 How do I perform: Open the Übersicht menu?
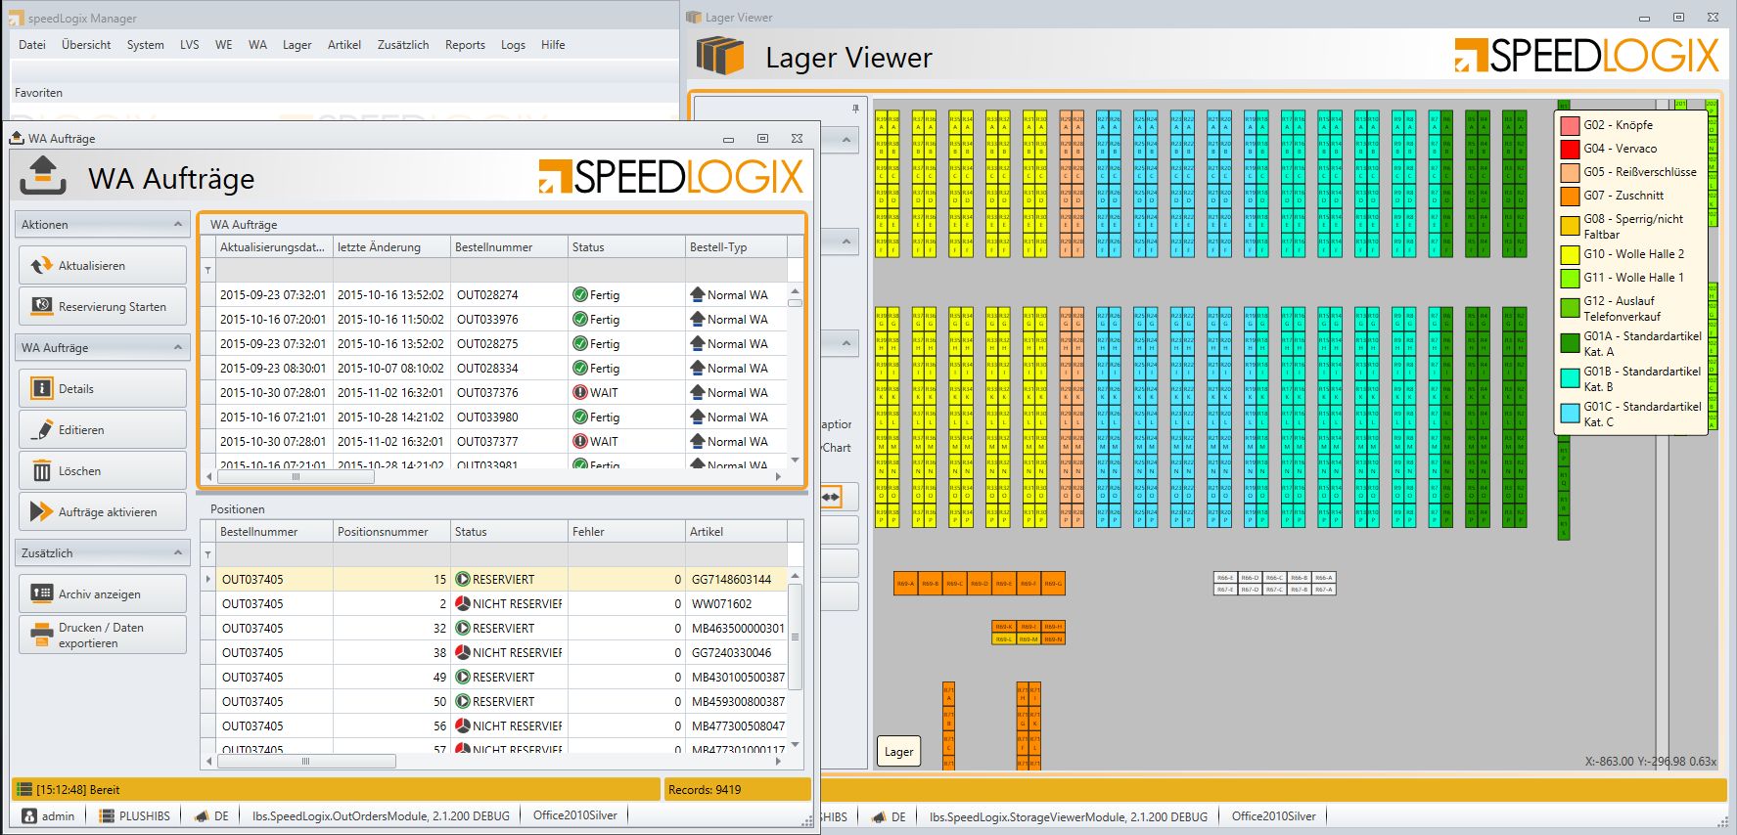(86, 45)
